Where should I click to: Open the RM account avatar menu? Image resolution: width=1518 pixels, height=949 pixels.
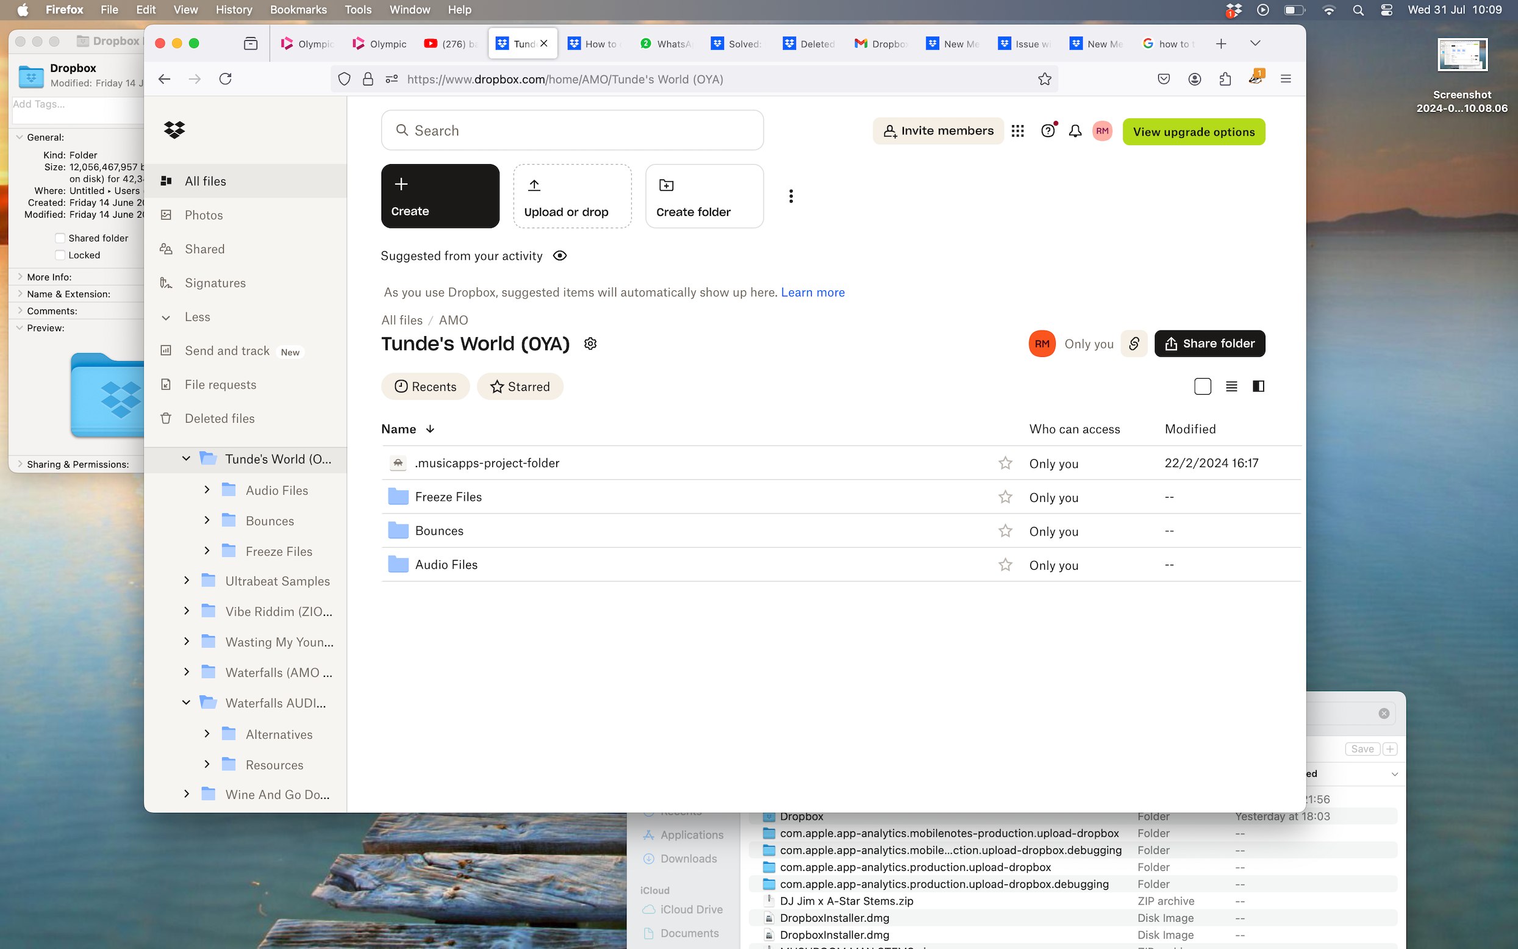click(x=1102, y=131)
